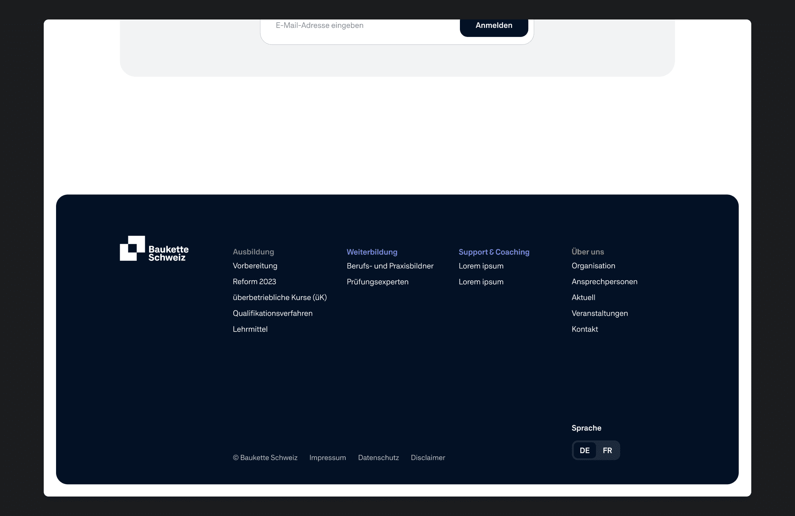Open the Über uns footer heading

point(588,252)
